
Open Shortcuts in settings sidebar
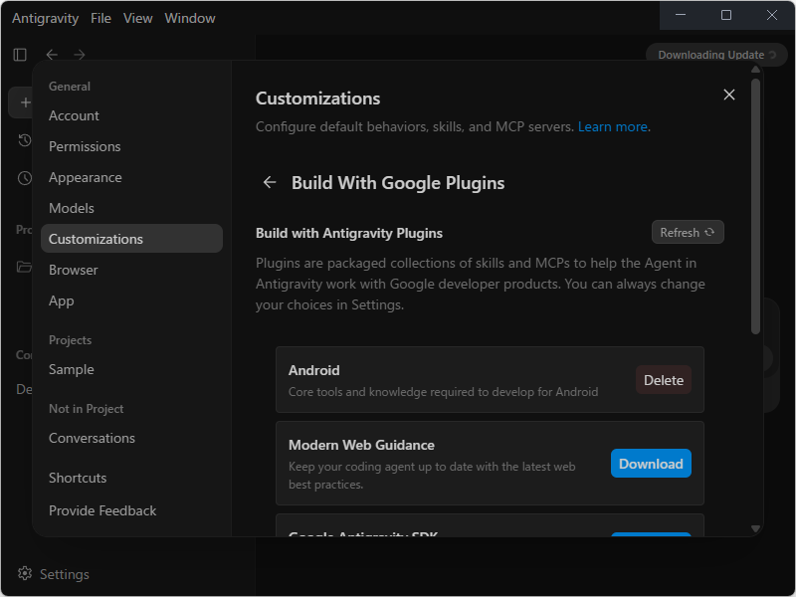tap(131, 478)
